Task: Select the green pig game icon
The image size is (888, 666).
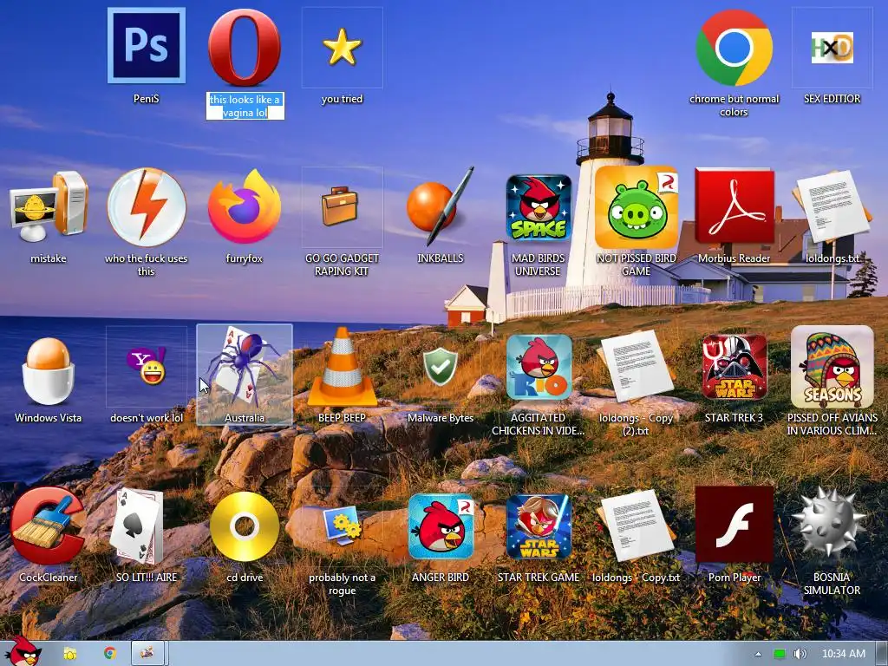Action: pos(637,206)
